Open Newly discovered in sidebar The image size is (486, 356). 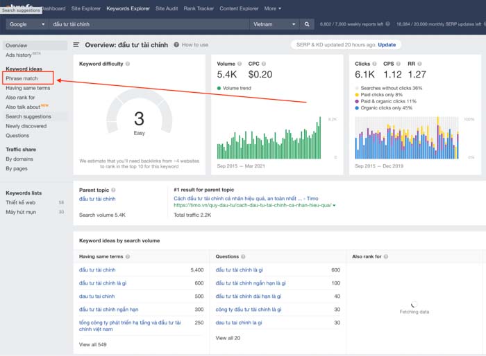(26, 126)
